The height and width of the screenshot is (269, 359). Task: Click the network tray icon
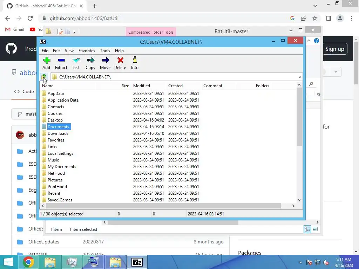click(x=318, y=262)
